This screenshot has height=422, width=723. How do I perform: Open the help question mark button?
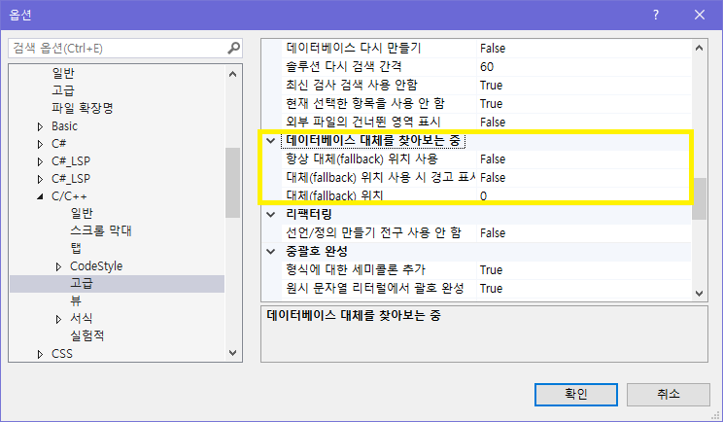tap(656, 15)
